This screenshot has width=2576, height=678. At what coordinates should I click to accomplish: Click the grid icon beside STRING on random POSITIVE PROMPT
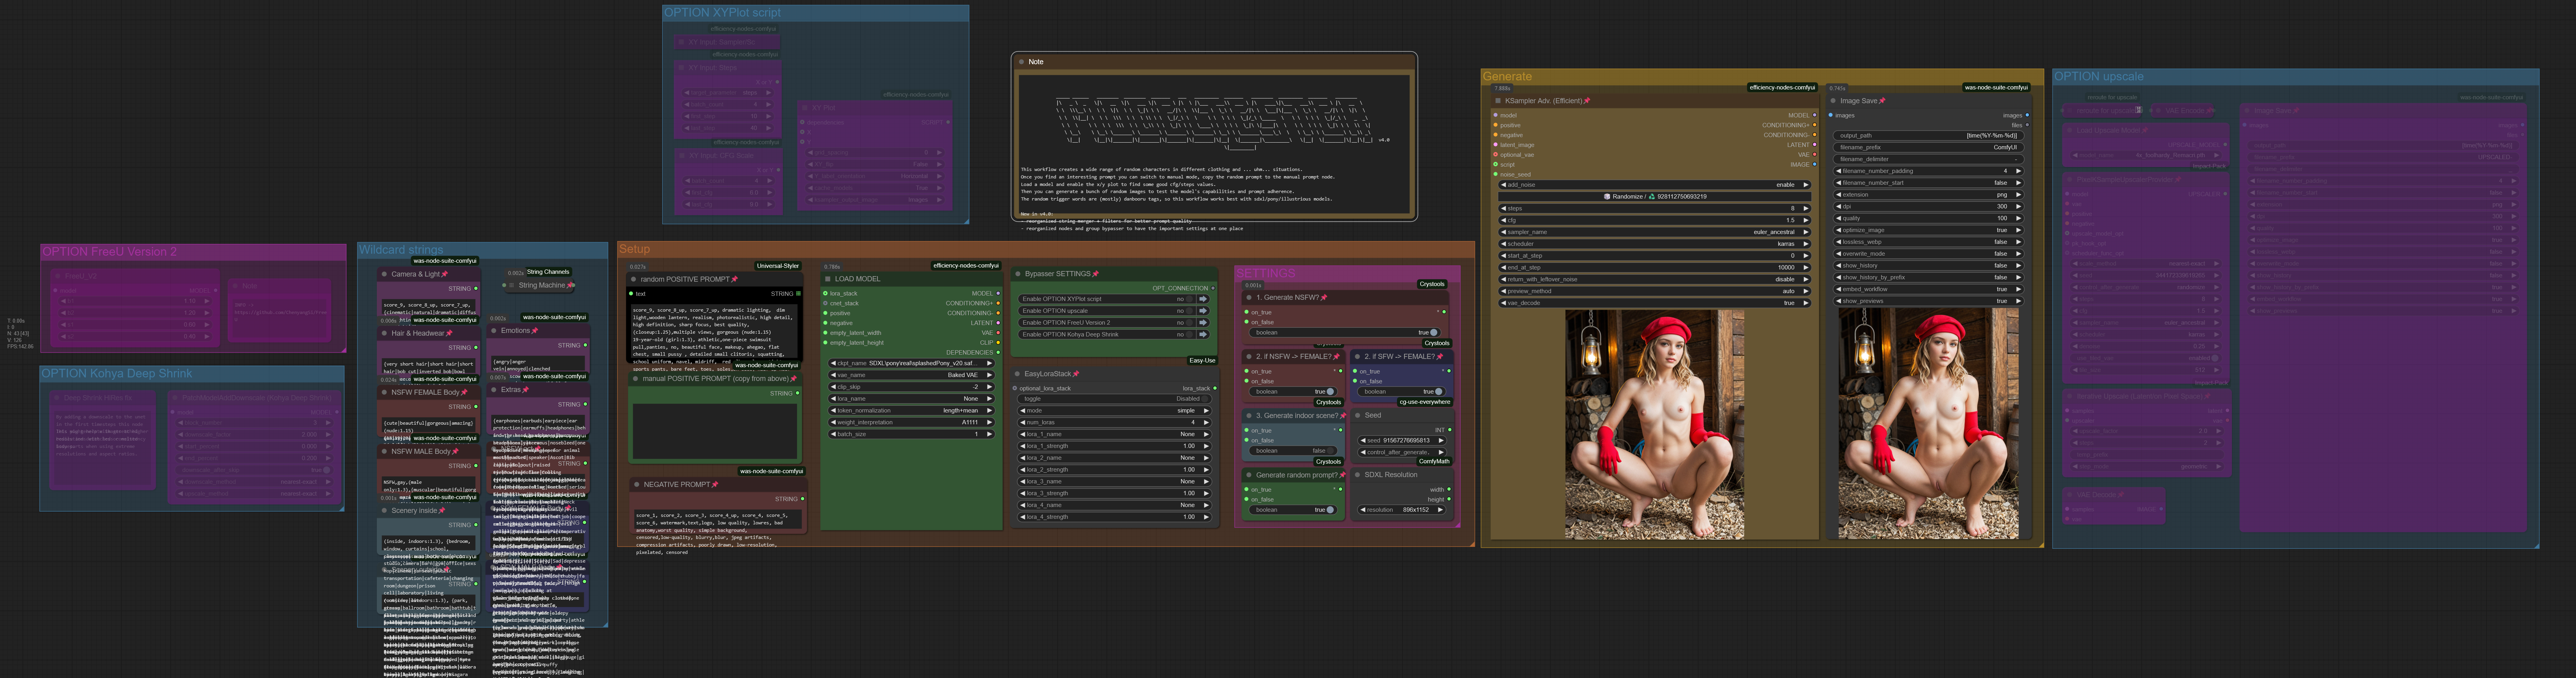point(798,294)
